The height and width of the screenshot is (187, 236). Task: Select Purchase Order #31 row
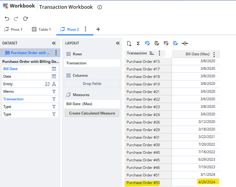148,137
